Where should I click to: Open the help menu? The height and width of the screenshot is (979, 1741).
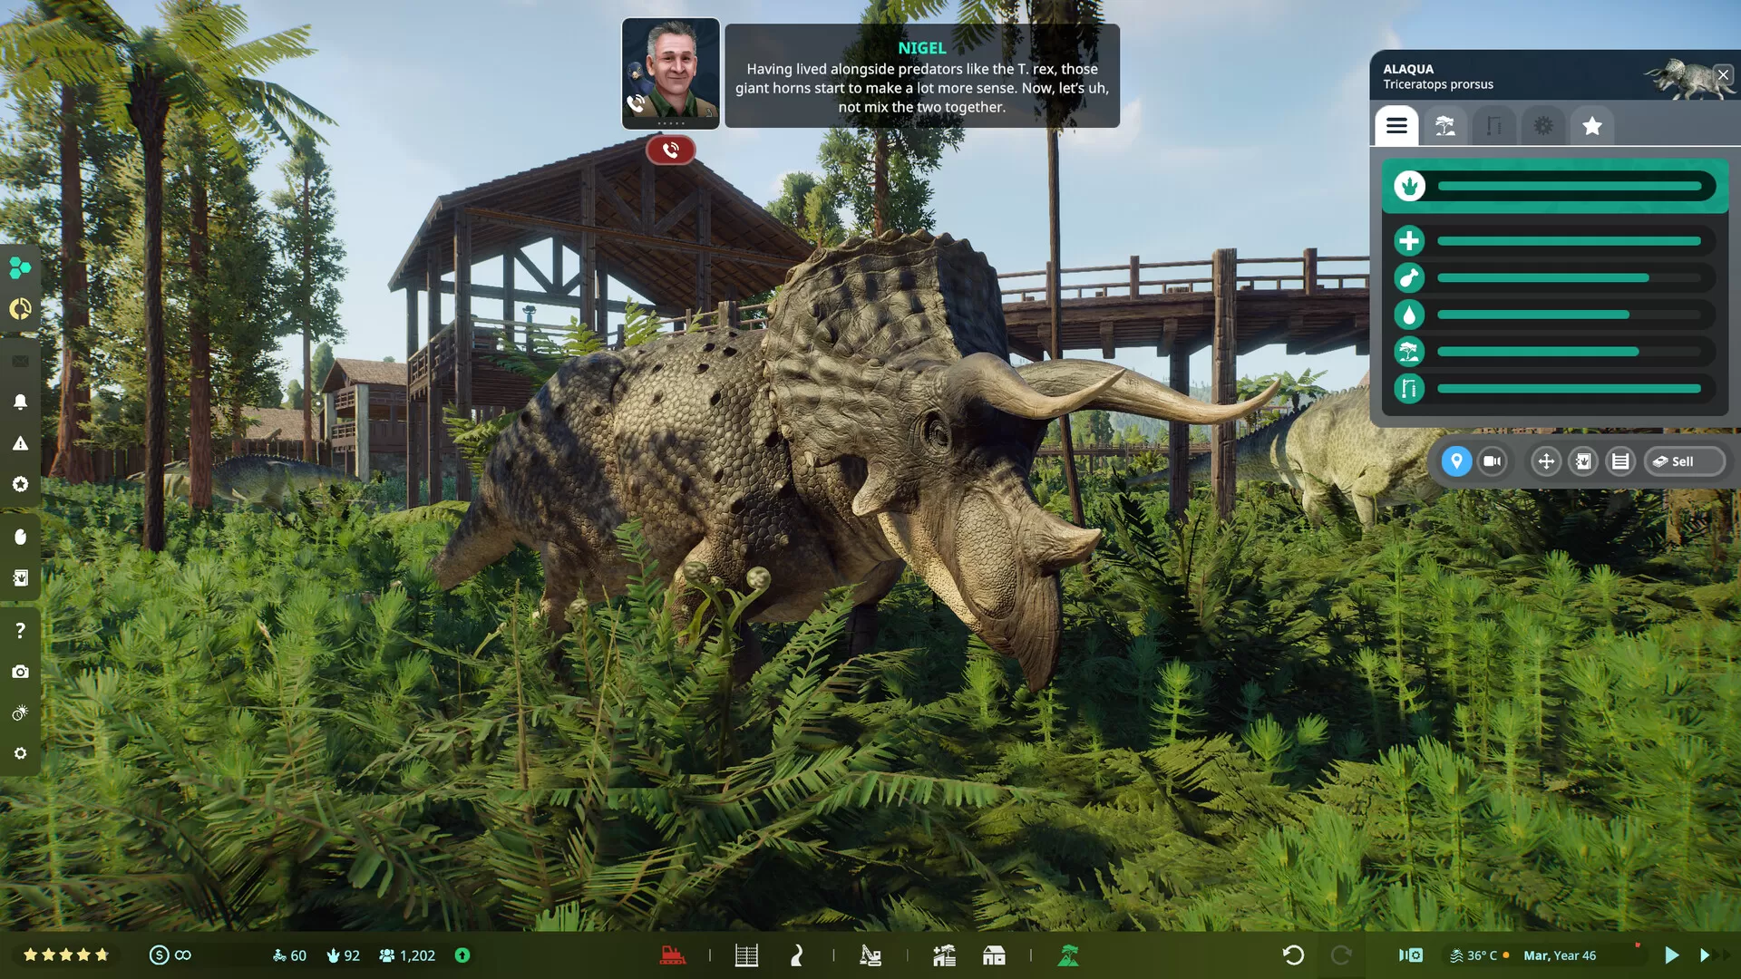(x=20, y=629)
